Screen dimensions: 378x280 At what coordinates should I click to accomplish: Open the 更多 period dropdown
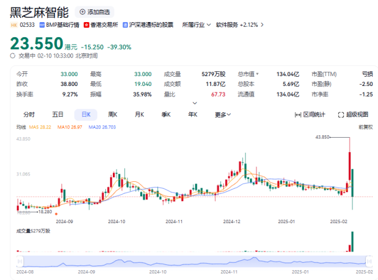223,114
